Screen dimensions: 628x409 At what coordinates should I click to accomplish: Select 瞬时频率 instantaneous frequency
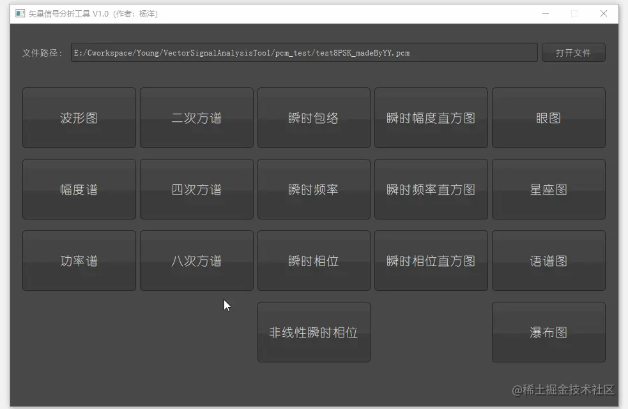click(x=314, y=189)
